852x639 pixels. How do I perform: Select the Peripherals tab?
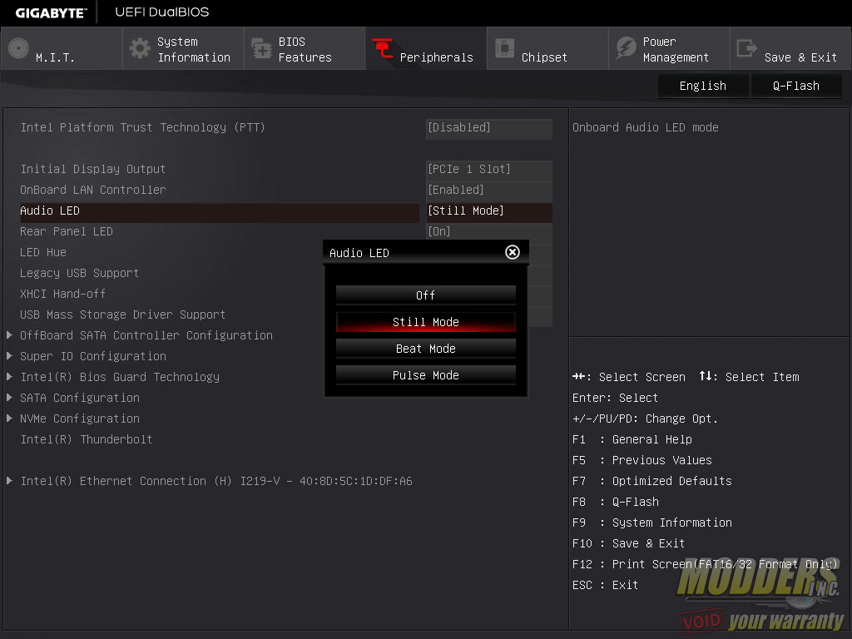point(426,49)
